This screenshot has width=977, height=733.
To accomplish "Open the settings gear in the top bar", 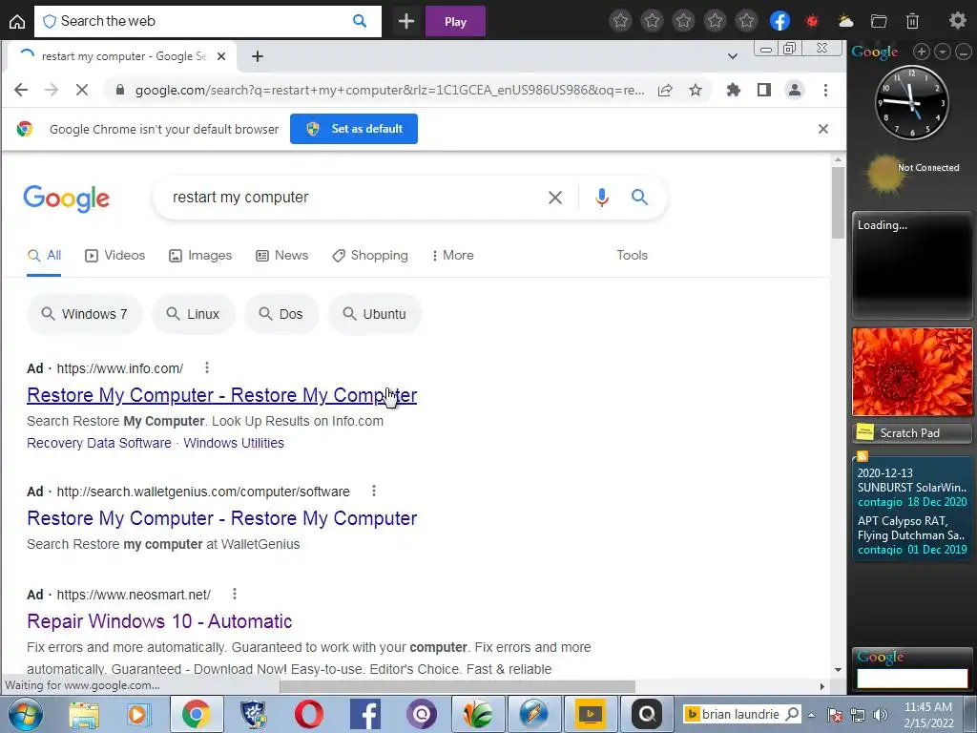I will coord(957,21).
